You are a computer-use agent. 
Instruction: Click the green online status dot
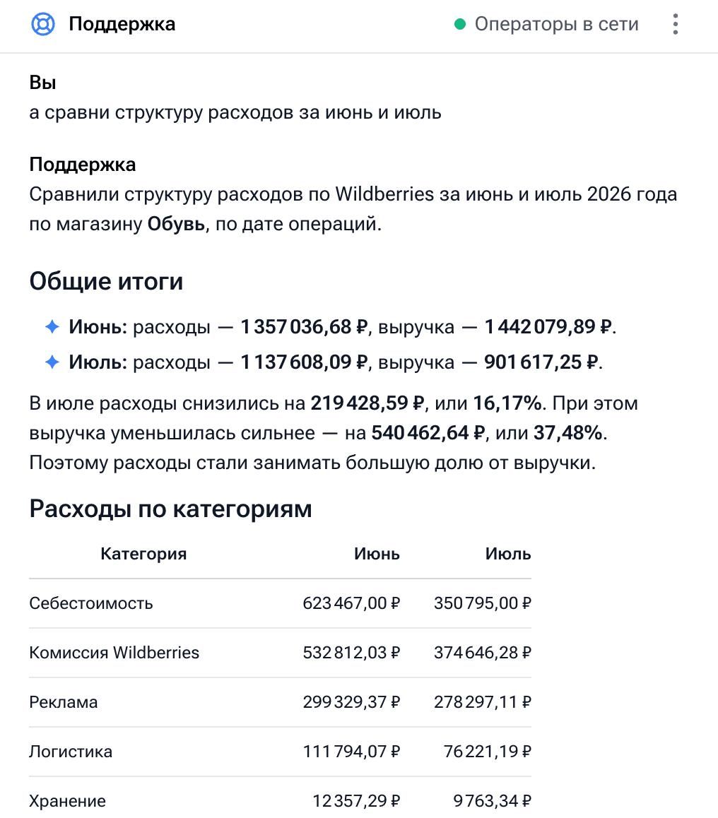pos(460,24)
